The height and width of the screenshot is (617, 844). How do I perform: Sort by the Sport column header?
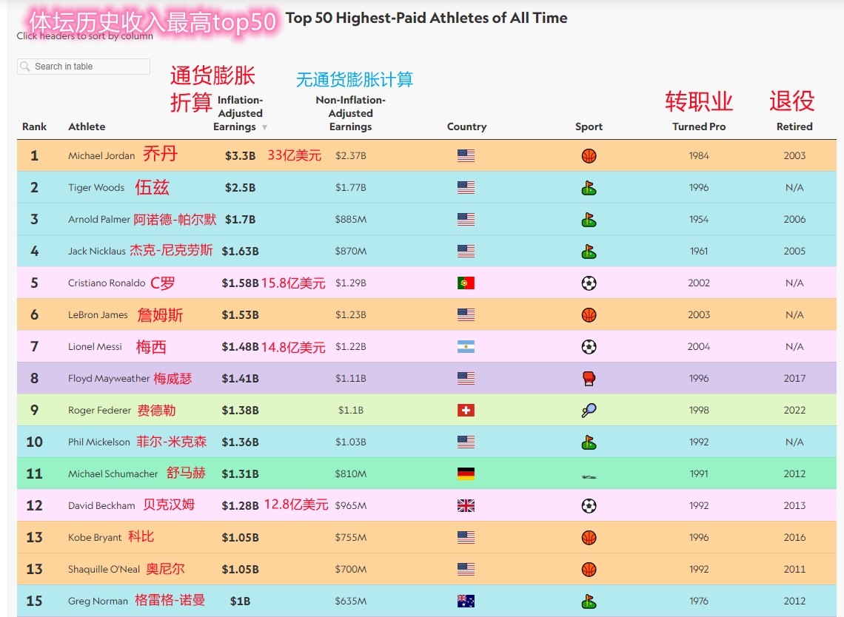pyautogui.click(x=589, y=127)
